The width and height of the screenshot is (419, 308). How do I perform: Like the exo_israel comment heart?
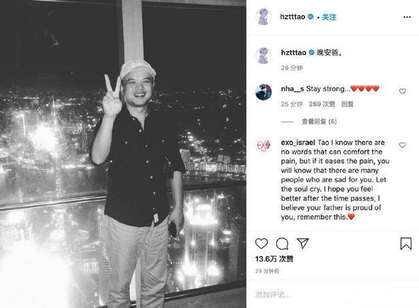[403, 145]
